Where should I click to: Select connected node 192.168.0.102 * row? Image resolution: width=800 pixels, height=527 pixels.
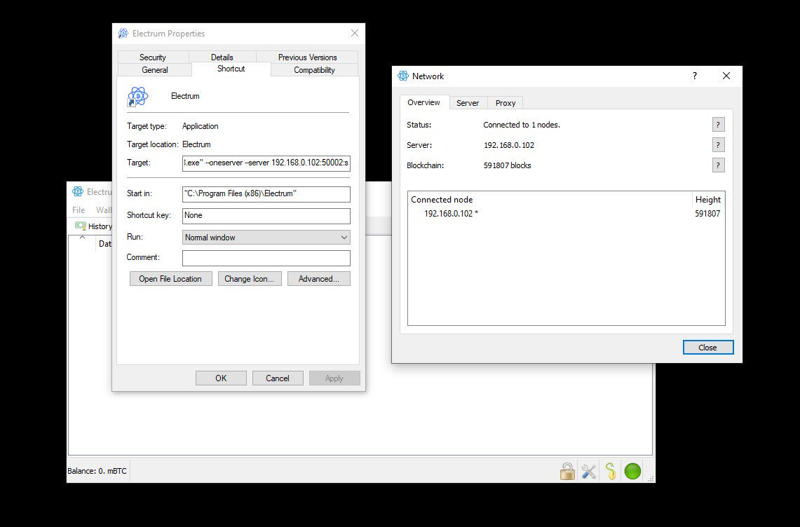pos(566,214)
